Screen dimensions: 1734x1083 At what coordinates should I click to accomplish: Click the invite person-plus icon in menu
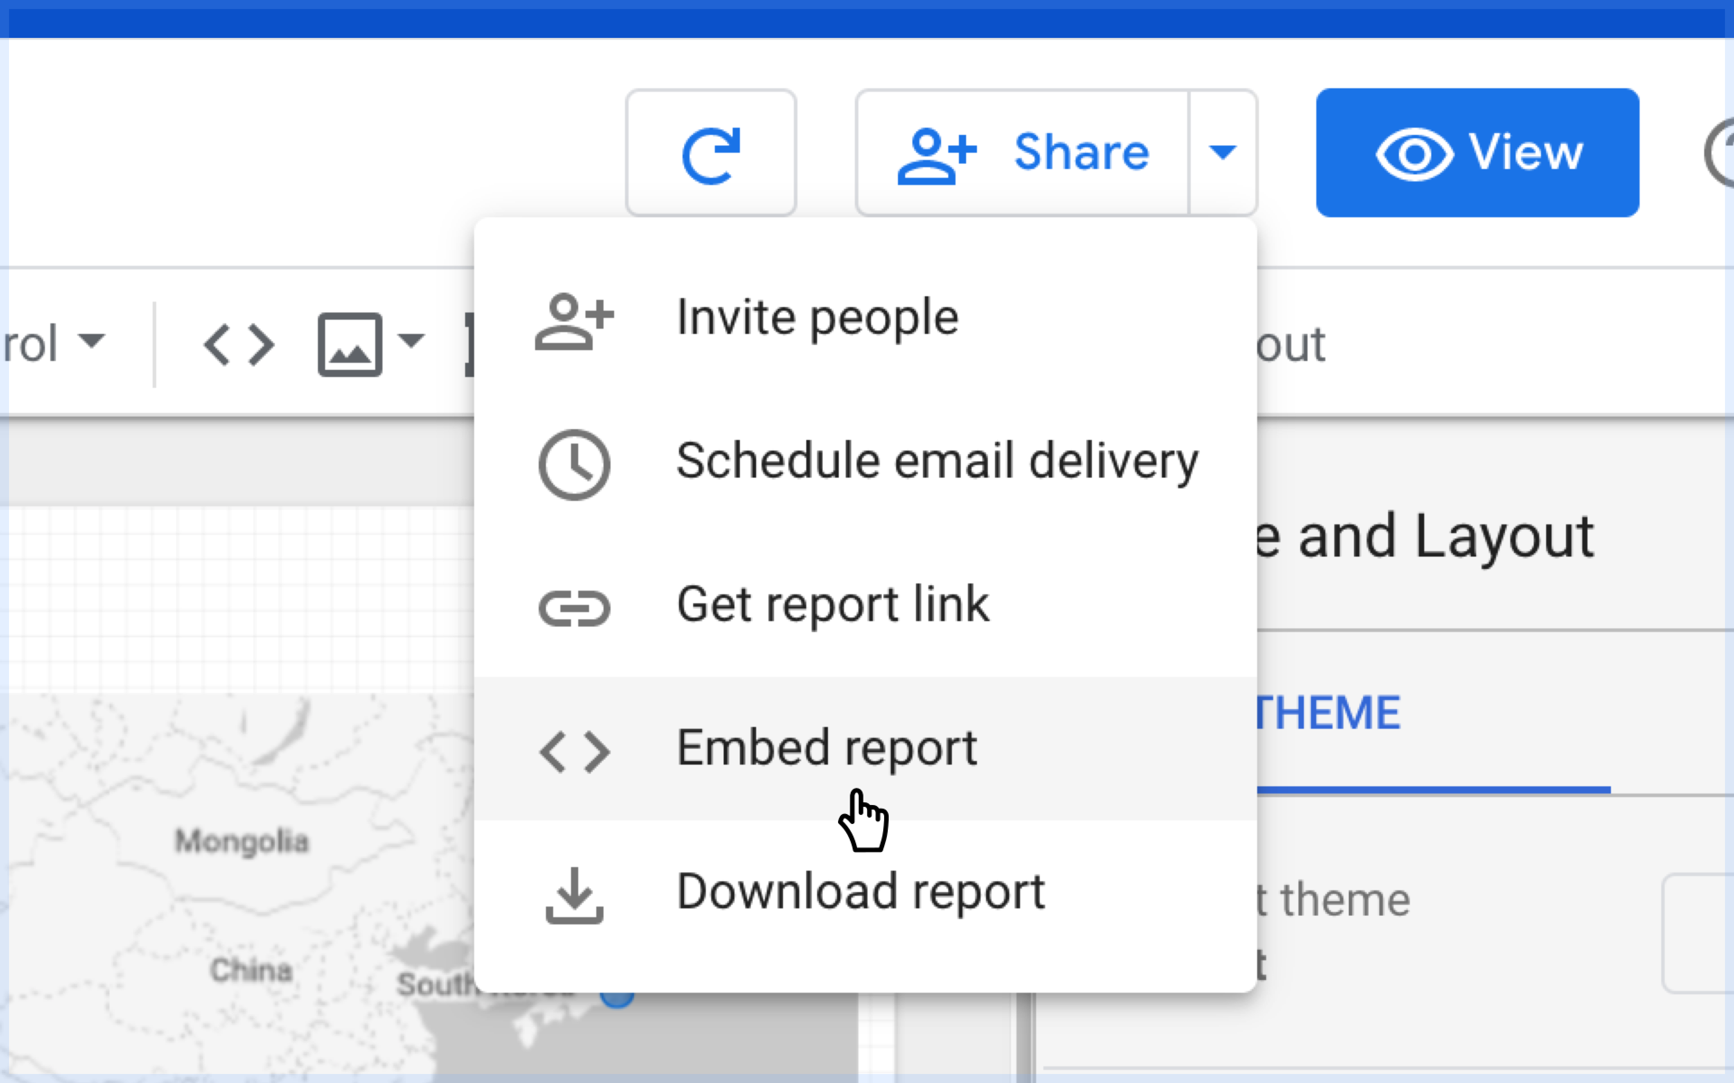tap(574, 321)
